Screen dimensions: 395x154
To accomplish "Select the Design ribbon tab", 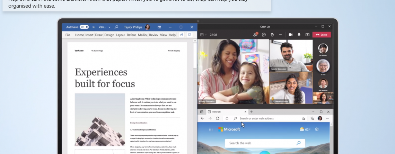I will 109,35.
